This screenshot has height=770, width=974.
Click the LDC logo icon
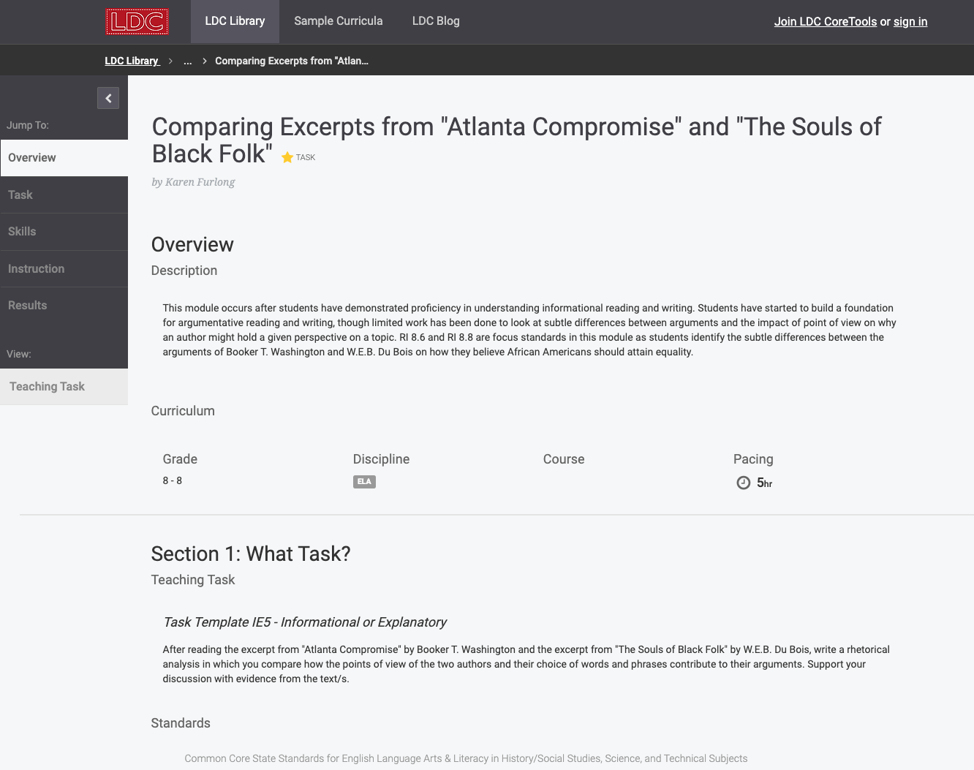click(x=137, y=21)
